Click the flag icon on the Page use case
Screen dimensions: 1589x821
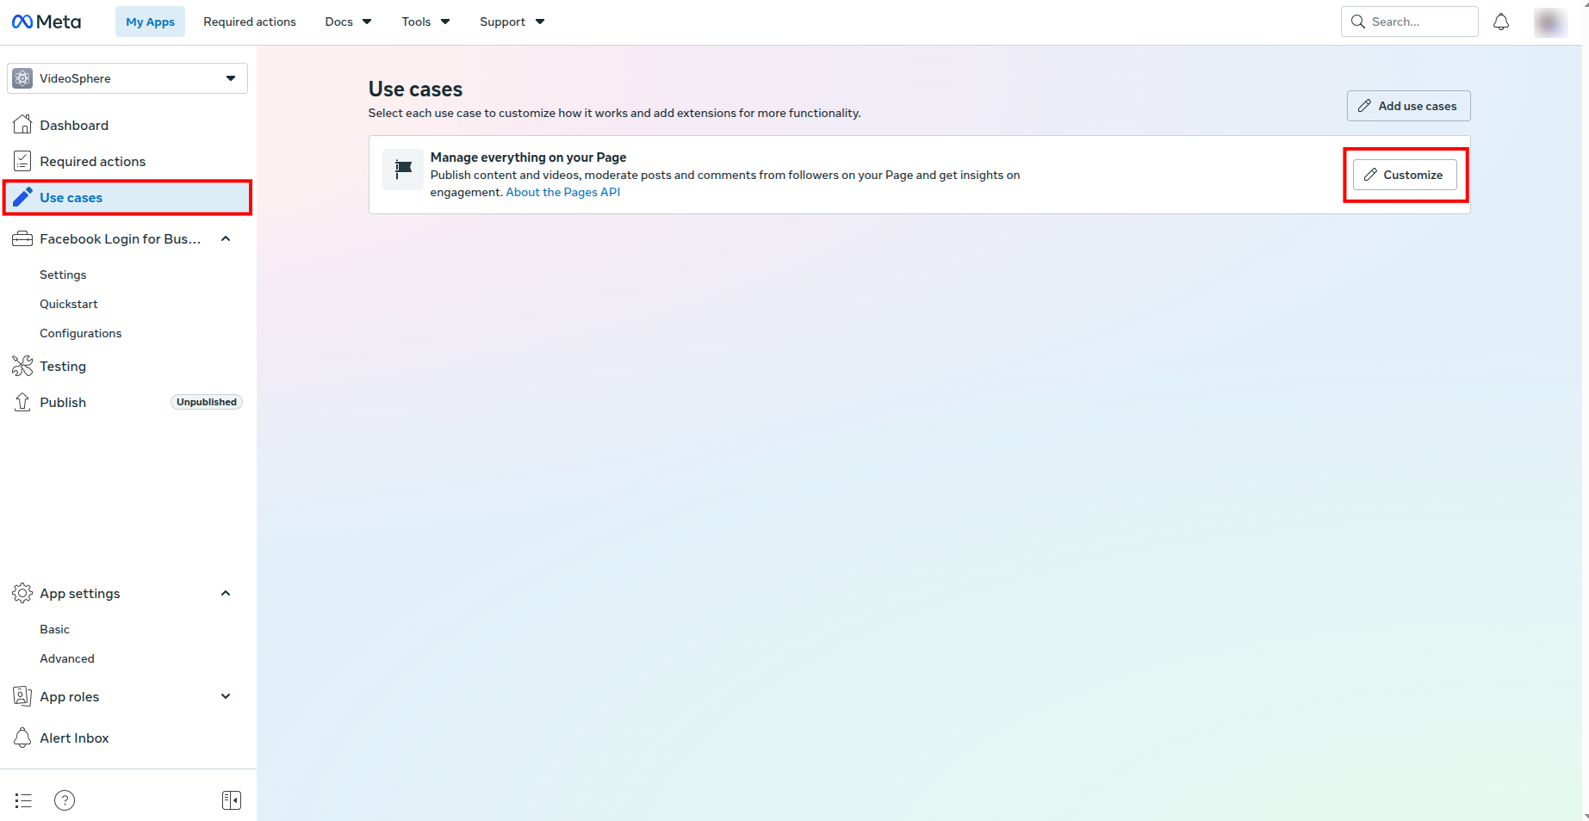point(403,170)
